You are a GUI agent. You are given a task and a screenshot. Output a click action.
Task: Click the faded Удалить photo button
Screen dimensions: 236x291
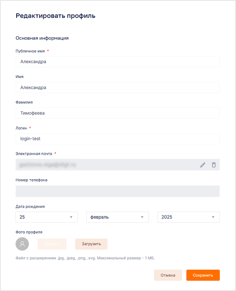tap(52, 244)
